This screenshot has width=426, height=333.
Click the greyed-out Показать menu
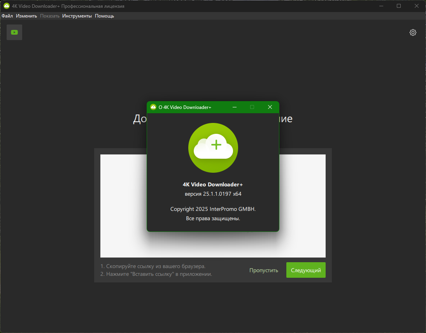pos(50,16)
